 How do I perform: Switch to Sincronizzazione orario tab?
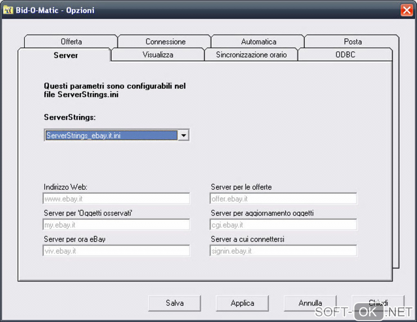(x=251, y=55)
